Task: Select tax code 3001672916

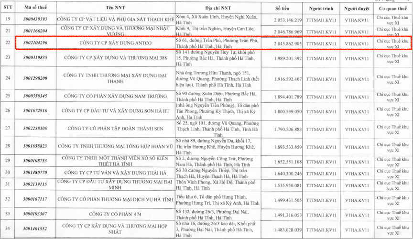Action: 35,111
